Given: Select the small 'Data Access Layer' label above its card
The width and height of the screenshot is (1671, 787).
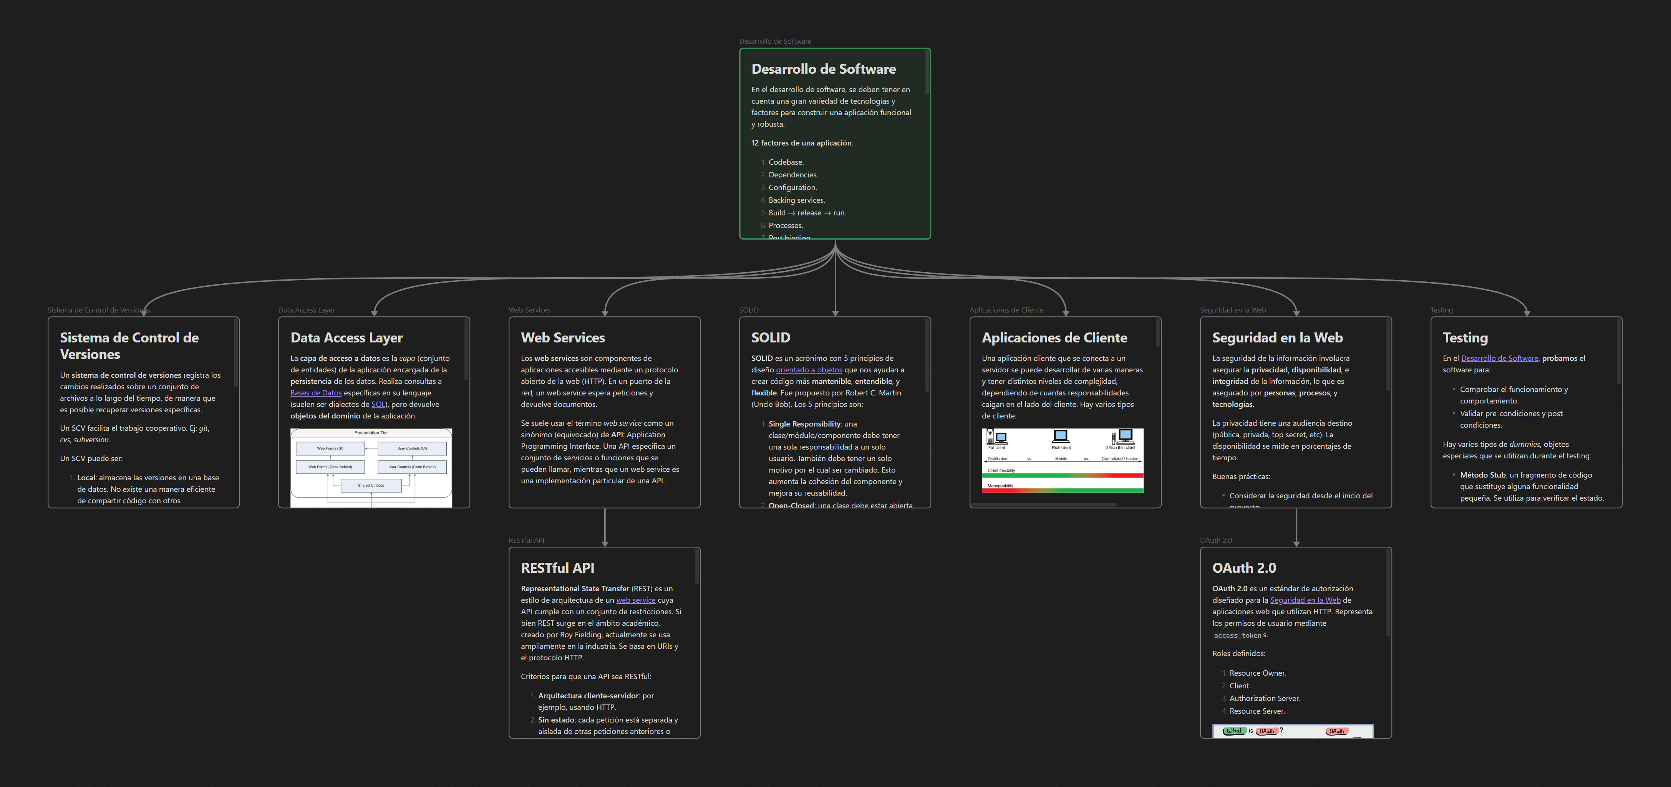Looking at the screenshot, I should [306, 311].
